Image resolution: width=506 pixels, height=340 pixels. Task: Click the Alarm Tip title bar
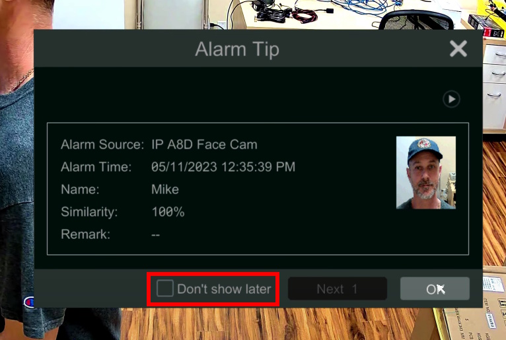pyautogui.click(x=237, y=49)
